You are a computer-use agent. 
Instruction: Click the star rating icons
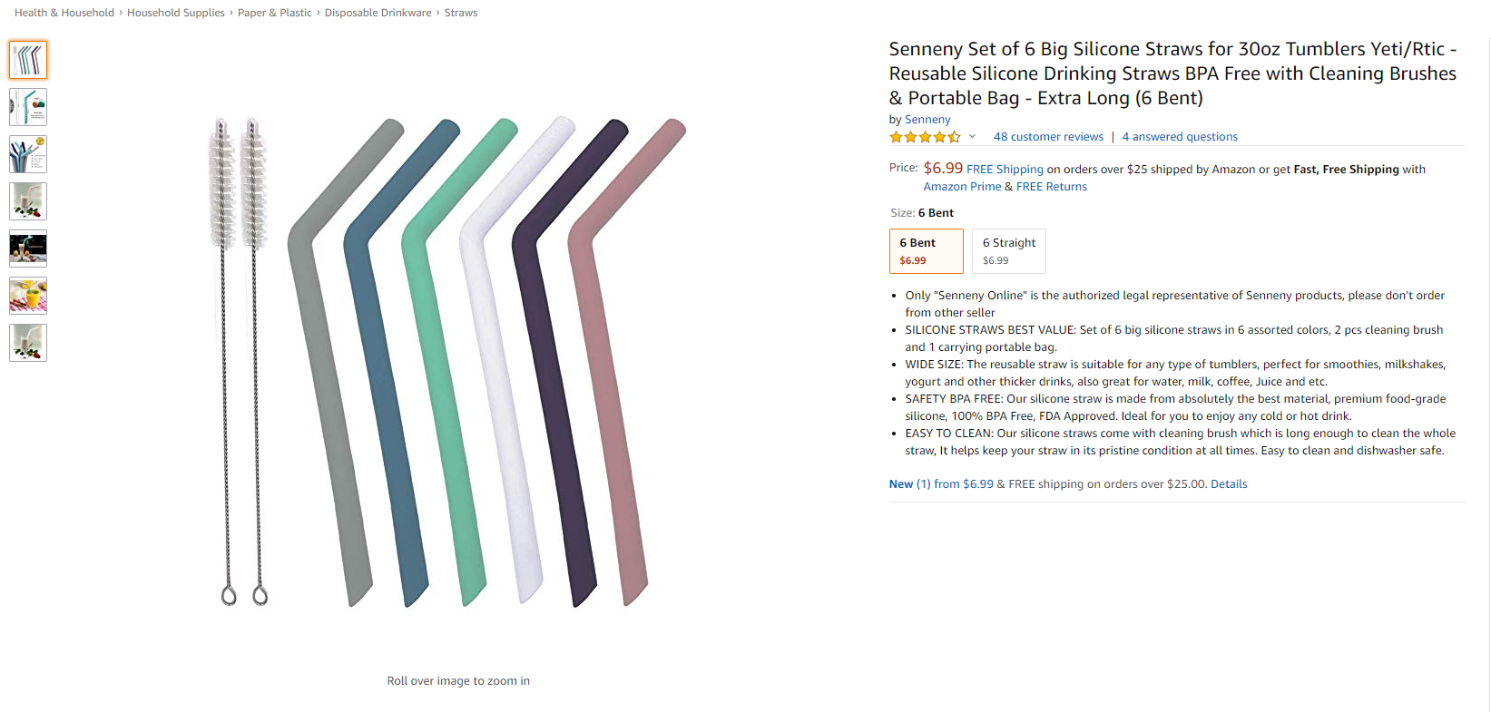point(925,137)
